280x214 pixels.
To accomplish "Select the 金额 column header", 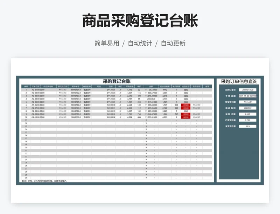I will [151, 87].
